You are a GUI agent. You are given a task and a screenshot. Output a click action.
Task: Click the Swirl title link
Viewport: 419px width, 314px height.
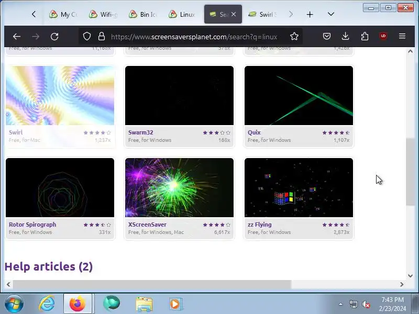(16, 132)
